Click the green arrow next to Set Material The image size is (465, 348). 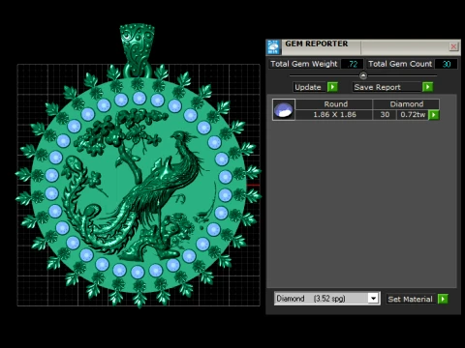tap(443, 299)
